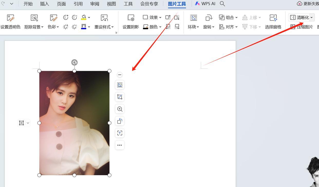
Task: Switch to the 视图 tab
Action: (x=111, y=4)
